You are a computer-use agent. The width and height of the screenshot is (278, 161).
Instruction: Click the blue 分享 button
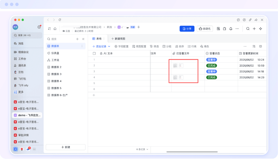pos(187,29)
